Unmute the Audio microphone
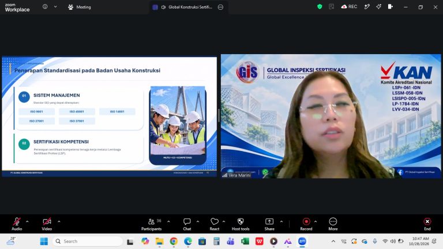Image resolution: width=443 pixels, height=249 pixels. 17,224
